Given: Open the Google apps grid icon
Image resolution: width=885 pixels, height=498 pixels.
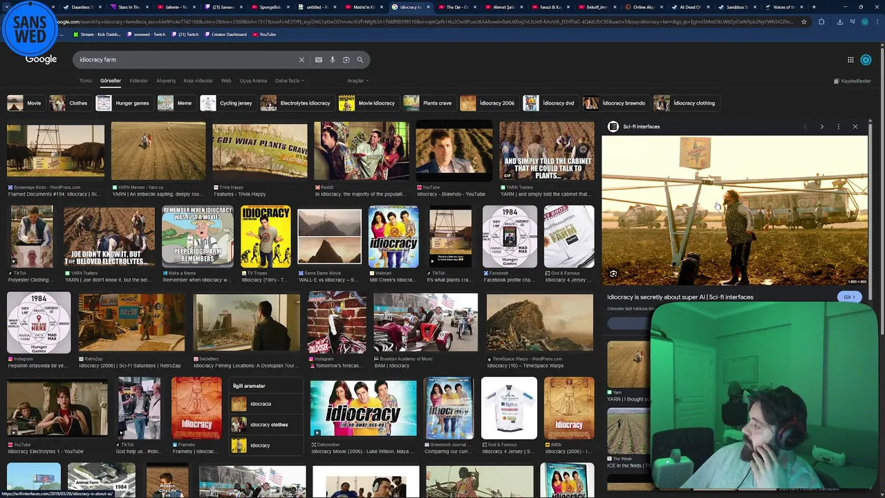Looking at the screenshot, I should tap(850, 60).
